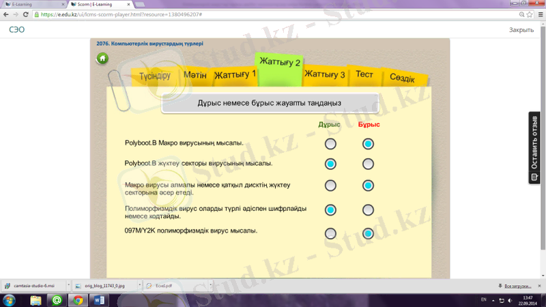546x307 pixels.
Task: Open the Сөздік tab
Action: click(402, 78)
